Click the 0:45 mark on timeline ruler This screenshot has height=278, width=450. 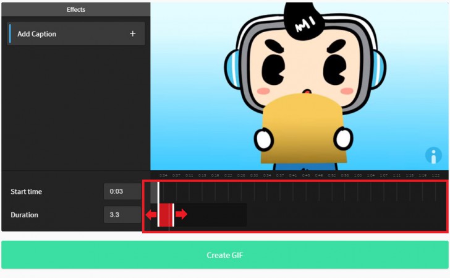coord(306,175)
